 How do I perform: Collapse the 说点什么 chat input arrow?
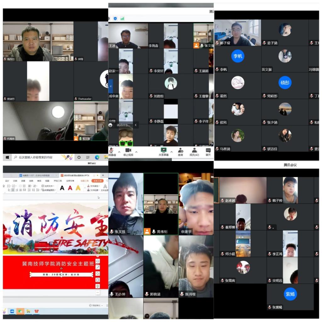tap(136, 125)
